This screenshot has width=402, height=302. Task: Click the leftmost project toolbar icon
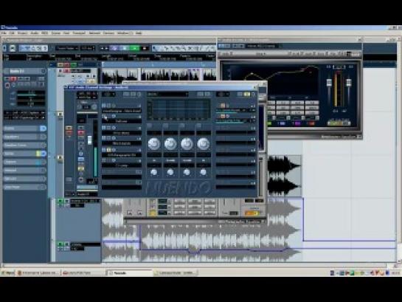4,48
